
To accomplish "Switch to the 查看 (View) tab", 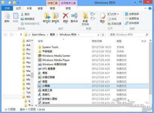I will click(x=40, y=8).
